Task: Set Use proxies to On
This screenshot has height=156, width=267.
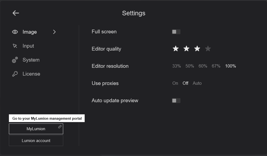Action: pyautogui.click(x=175, y=83)
